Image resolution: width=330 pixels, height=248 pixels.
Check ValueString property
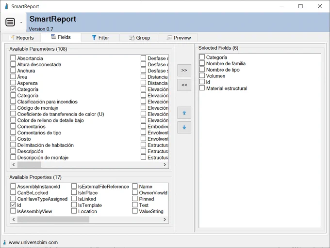click(x=135, y=211)
